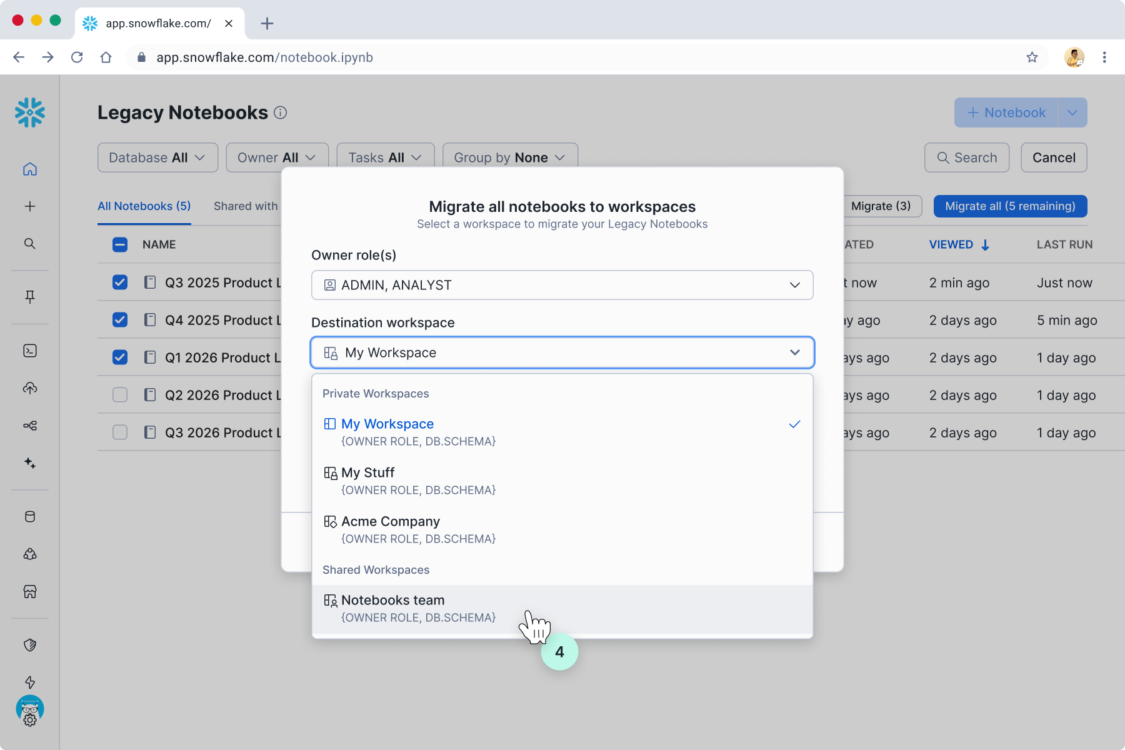Image resolution: width=1125 pixels, height=750 pixels.
Task: Open the browser three-dot menu
Action: click(x=1104, y=57)
